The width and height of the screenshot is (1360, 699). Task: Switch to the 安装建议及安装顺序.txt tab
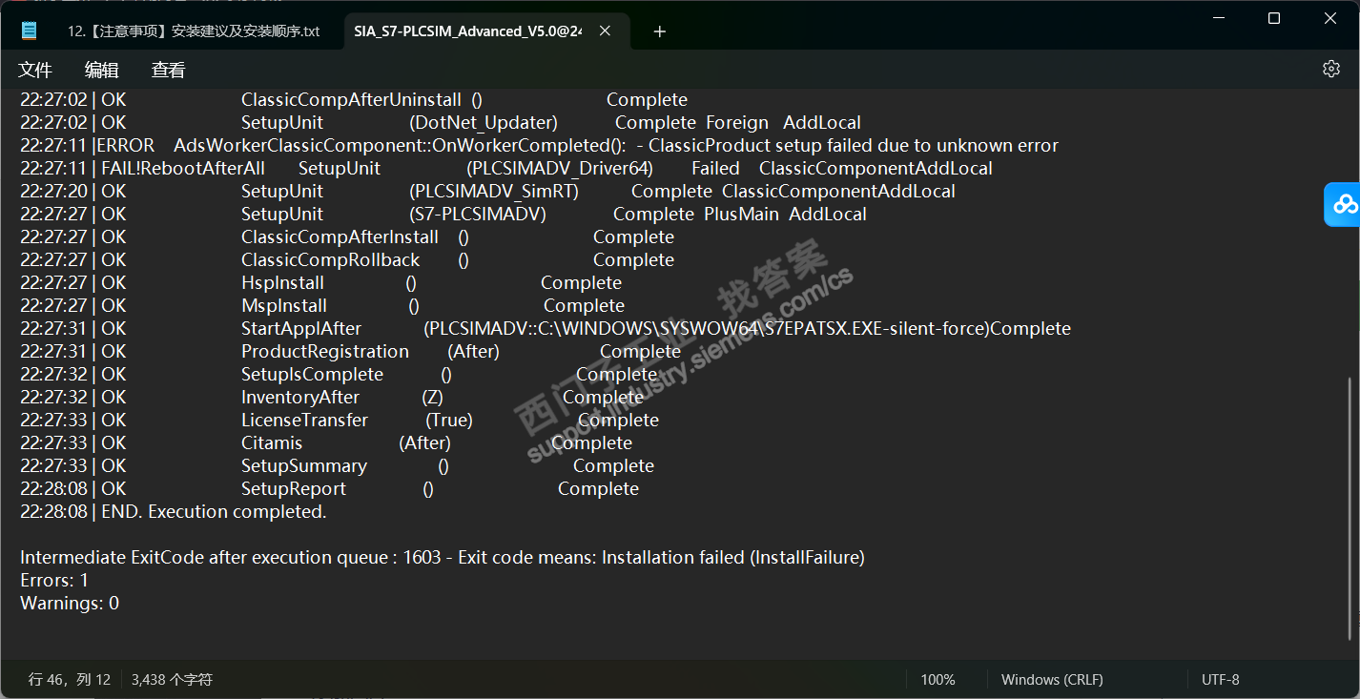click(194, 31)
